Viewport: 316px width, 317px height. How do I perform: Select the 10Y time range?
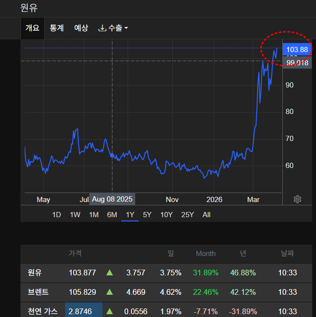(166, 215)
